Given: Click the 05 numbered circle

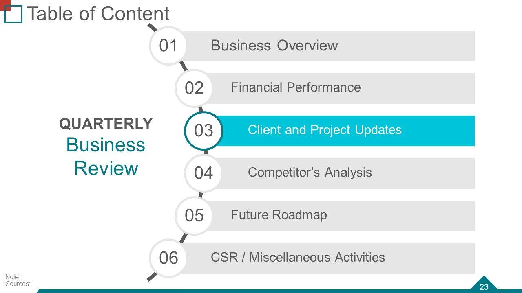Looking at the screenshot, I should click(x=194, y=215).
